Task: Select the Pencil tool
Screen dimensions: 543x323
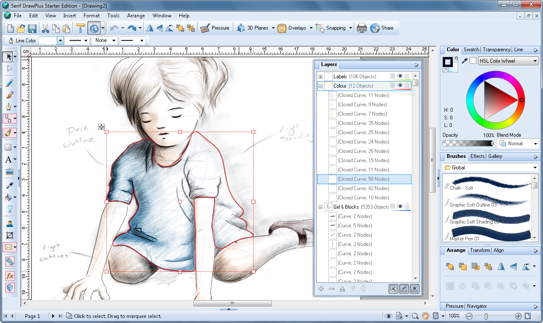Action: click(9, 83)
